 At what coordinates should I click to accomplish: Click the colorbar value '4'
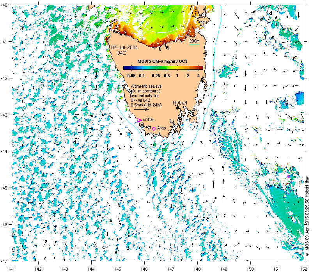(x=199, y=76)
